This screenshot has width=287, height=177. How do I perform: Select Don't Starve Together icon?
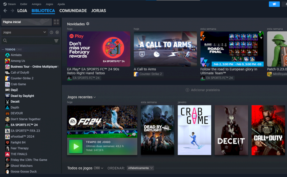[x=7, y=119]
